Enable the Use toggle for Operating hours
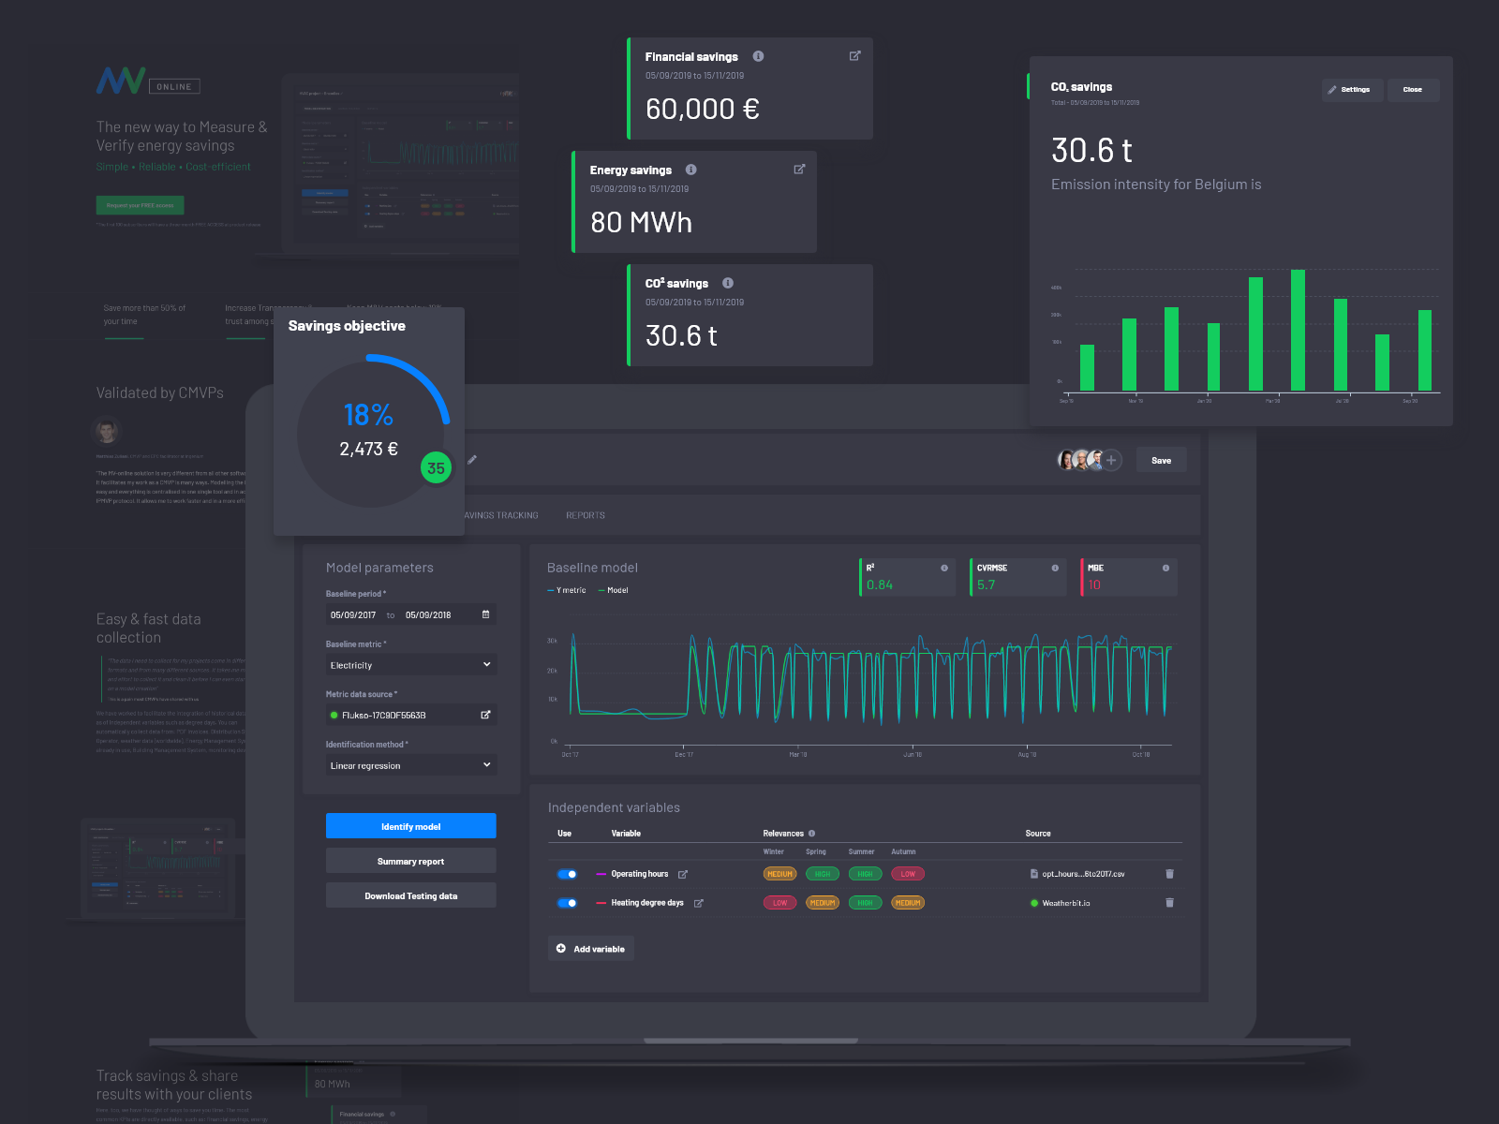This screenshot has height=1124, width=1499. click(567, 873)
